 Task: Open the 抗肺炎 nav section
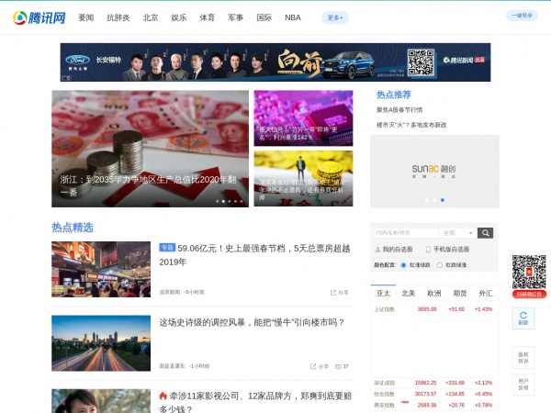coord(118,17)
